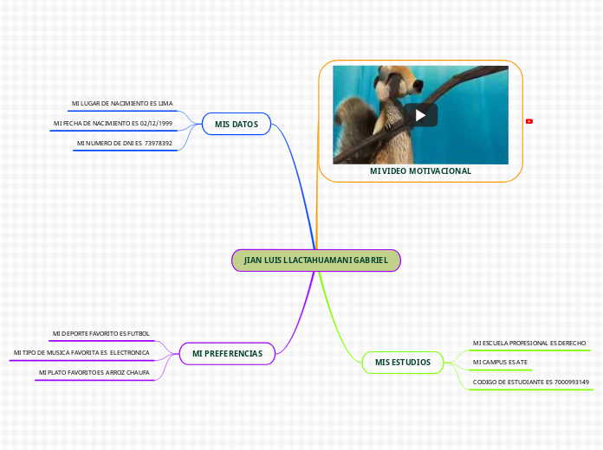This screenshot has height=450, width=603.
Task: Click MI TIPO DE MUSICA FAVORITA ES ELECTRONICA
Action: (81, 352)
